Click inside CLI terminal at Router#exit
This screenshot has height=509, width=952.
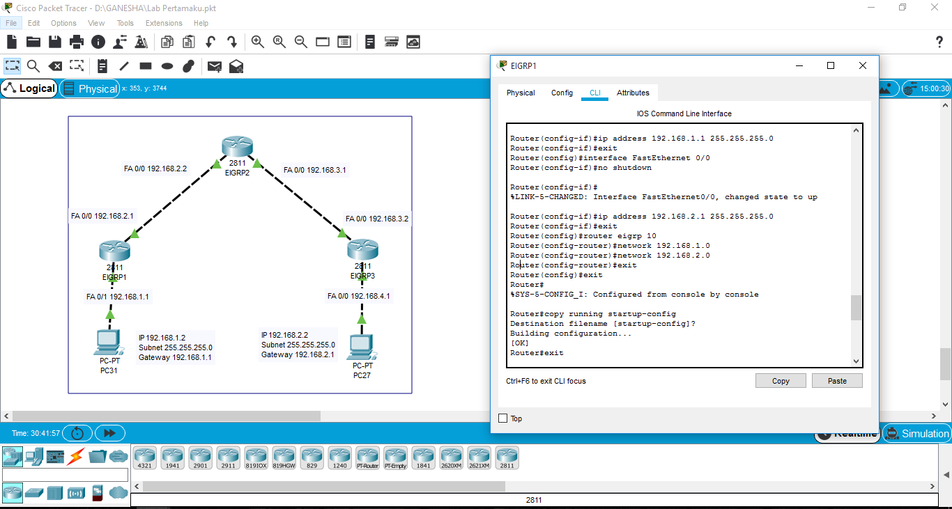(x=537, y=353)
